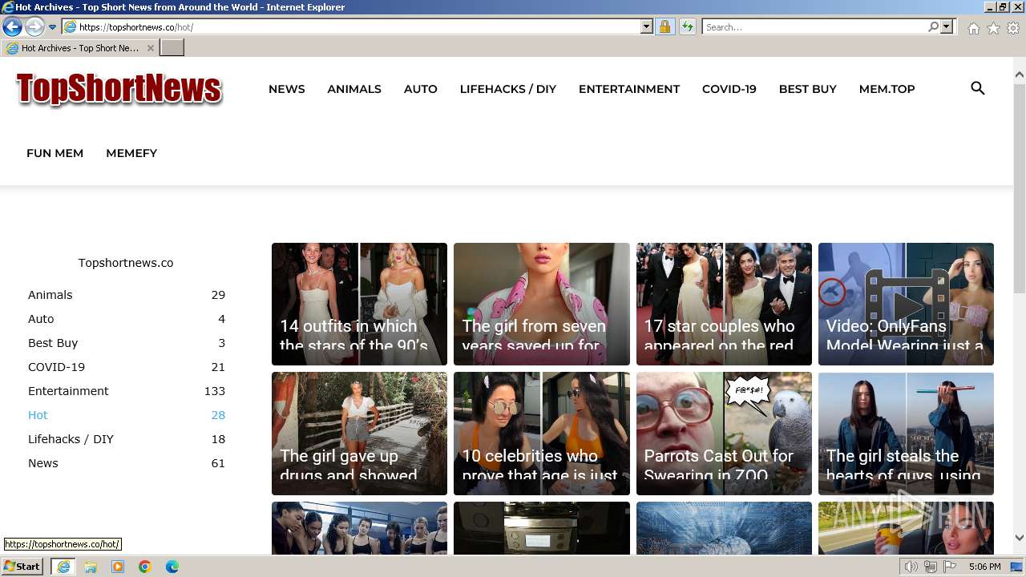This screenshot has width=1026, height=577.
Task: Expand the search provider dropdown arrow
Action: pos(947,27)
